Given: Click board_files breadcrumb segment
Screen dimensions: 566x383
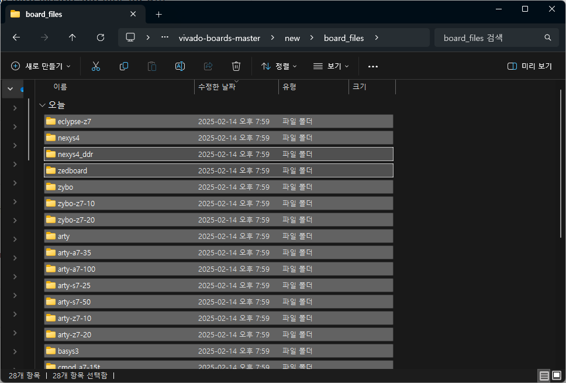Looking at the screenshot, I should click(x=344, y=38).
